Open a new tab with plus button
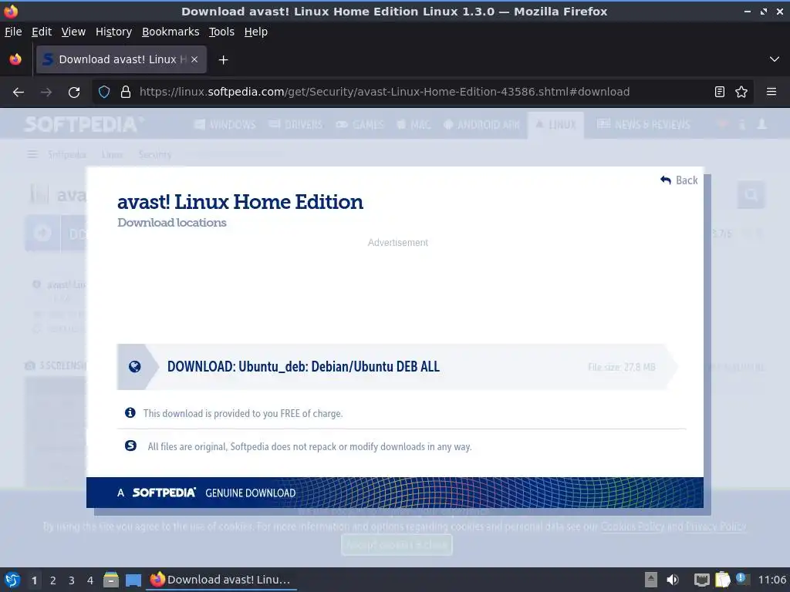Image resolution: width=790 pixels, height=592 pixels. [223, 60]
